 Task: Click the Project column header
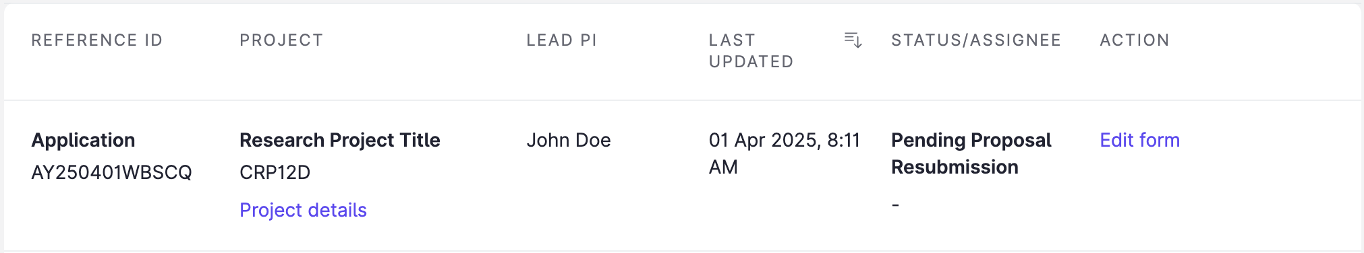[x=281, y=40]
